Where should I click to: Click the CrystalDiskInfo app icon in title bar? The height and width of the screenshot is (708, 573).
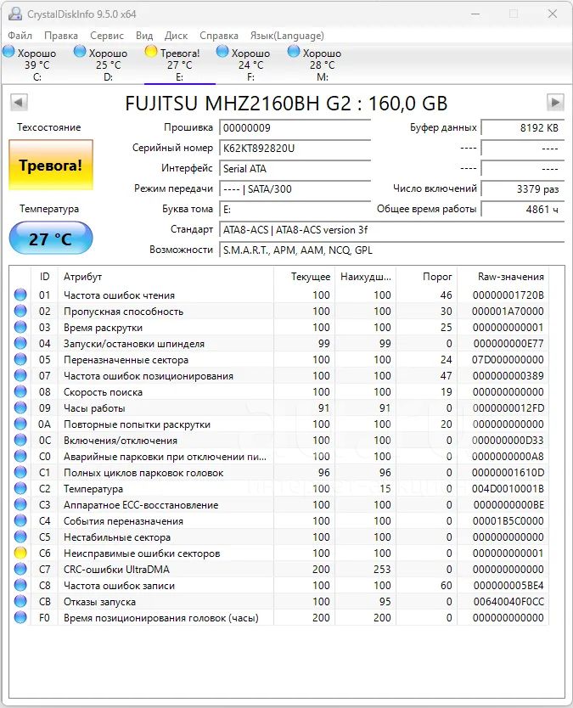15,14
